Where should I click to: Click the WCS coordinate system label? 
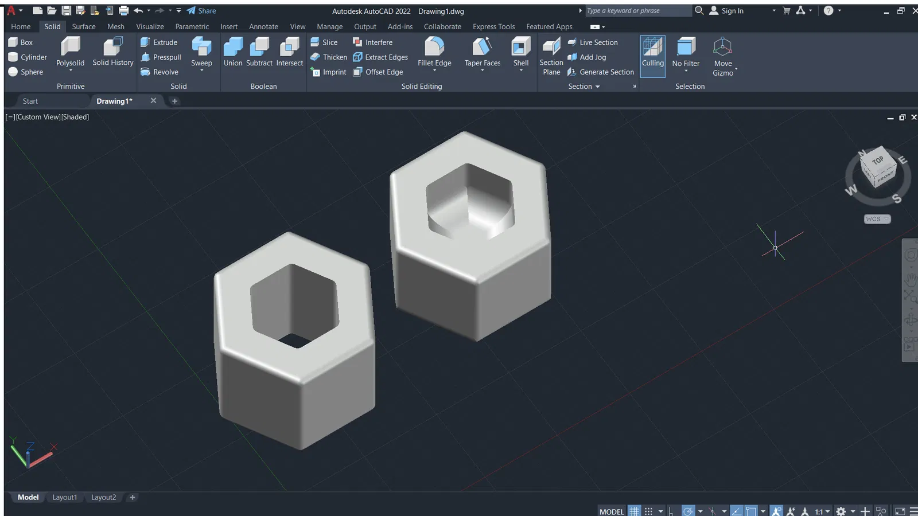pyautogui.click(x=877, y=219)
